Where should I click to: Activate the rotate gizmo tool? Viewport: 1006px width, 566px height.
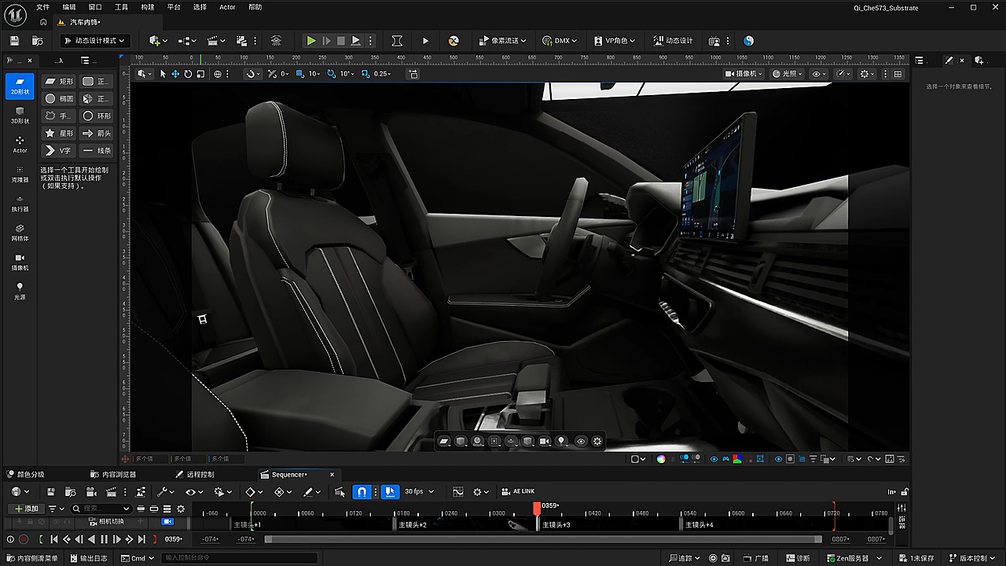pos(188,74)
